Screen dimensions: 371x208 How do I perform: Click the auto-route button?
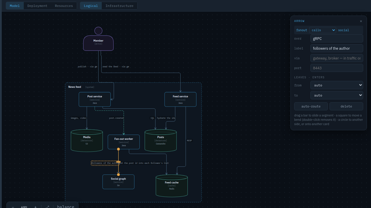[x=311, y=106]
